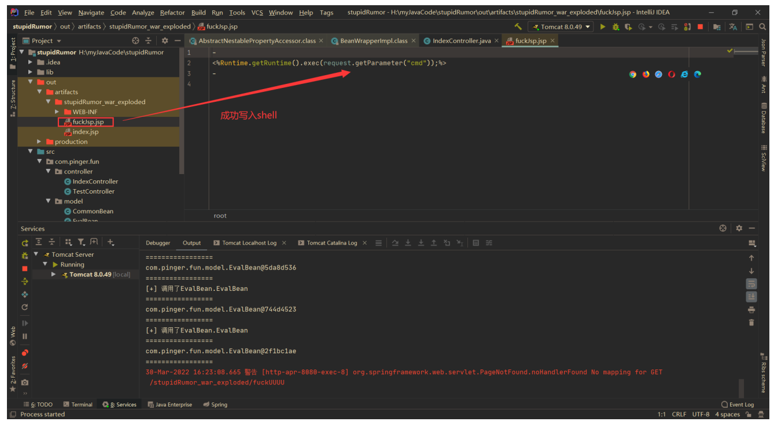Viewport: 774px width, 425px height.
Task: Click Mute Breakpoints icon in Services
Action: 25,366
